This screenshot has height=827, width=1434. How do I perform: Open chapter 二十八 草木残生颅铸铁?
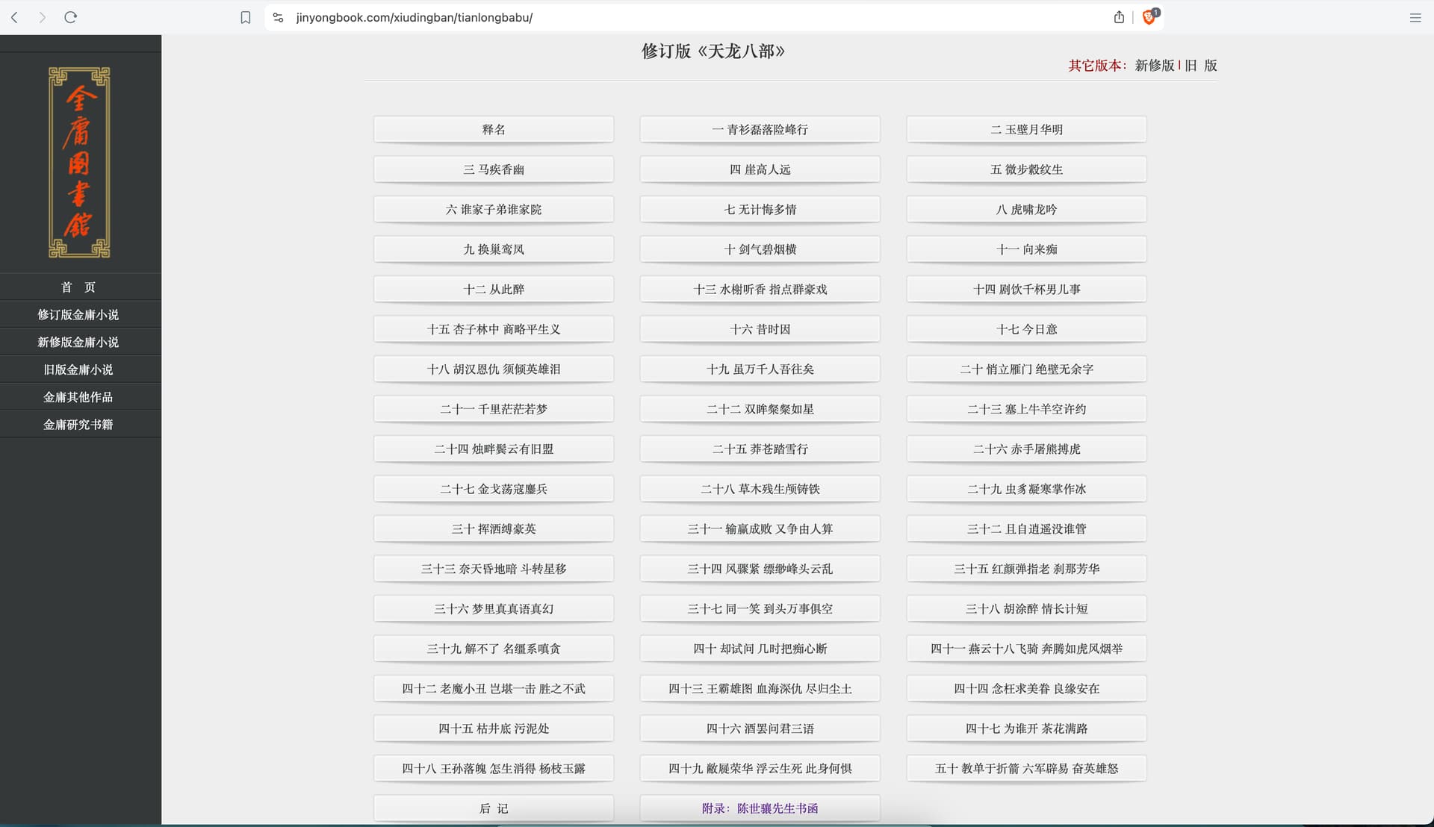click(x=760, y=489)
